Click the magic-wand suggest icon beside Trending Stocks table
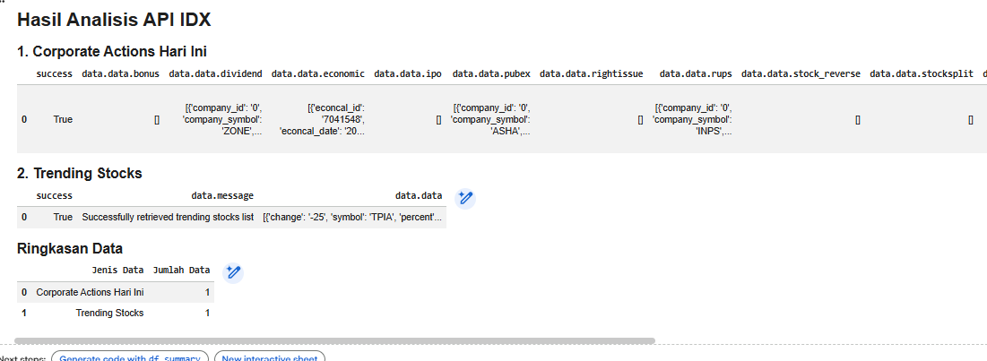Viewport: 987px width, 361px height. (x=464, y=198)
